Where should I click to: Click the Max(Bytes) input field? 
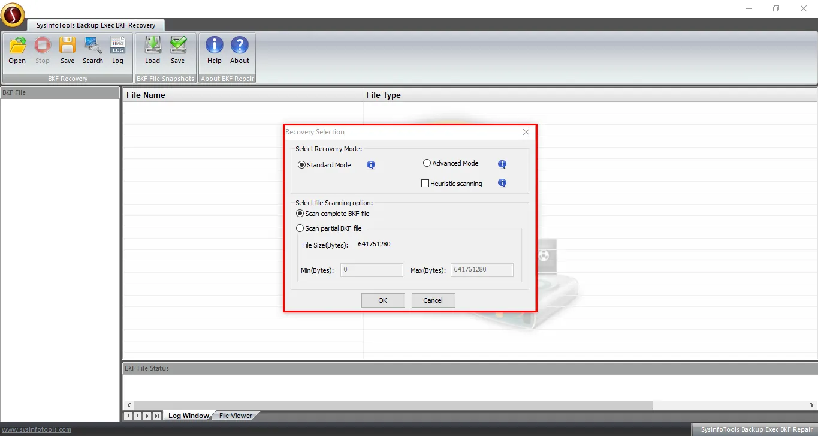(482, 270)
